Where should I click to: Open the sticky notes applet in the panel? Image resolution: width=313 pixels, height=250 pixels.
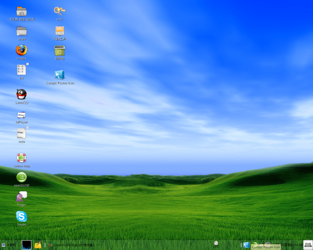38,245
